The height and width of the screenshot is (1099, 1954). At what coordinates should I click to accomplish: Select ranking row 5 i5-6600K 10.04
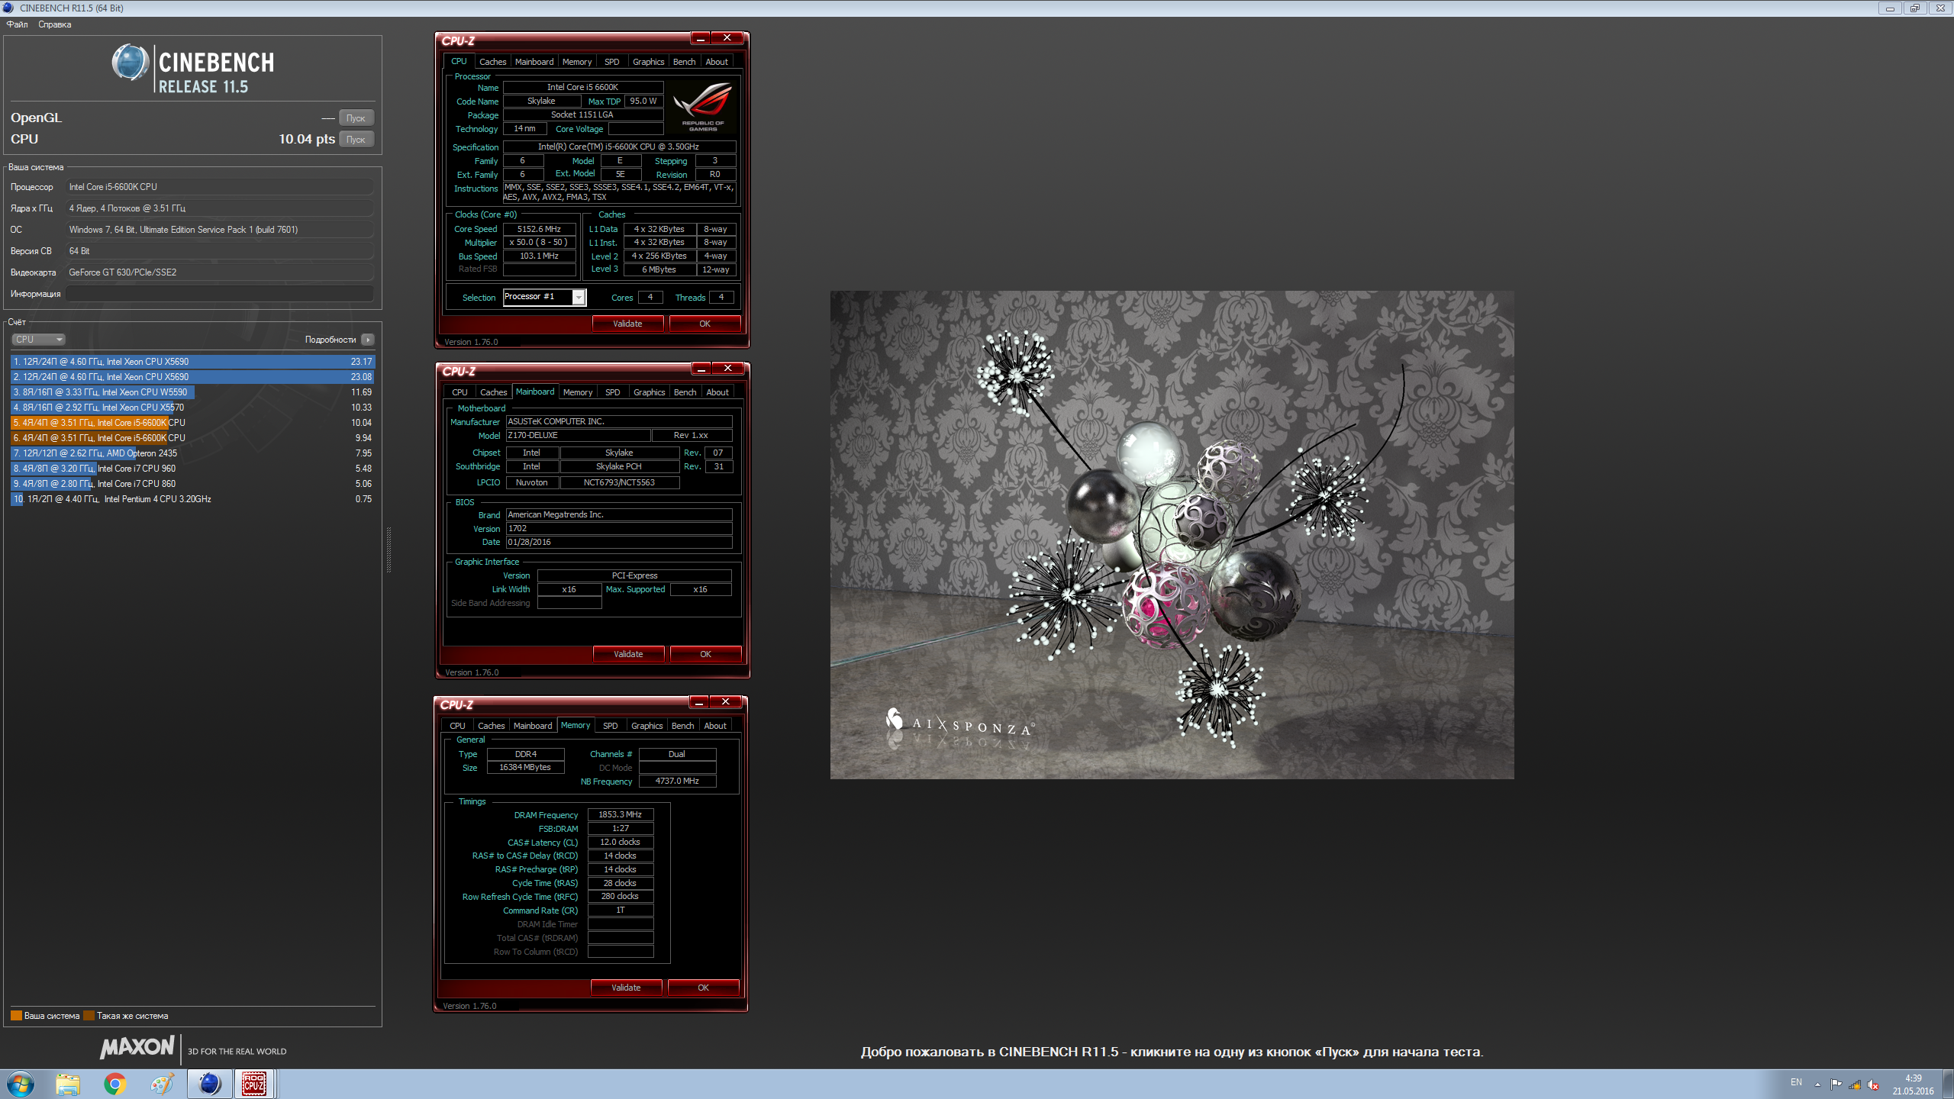[x=192, y=423]
